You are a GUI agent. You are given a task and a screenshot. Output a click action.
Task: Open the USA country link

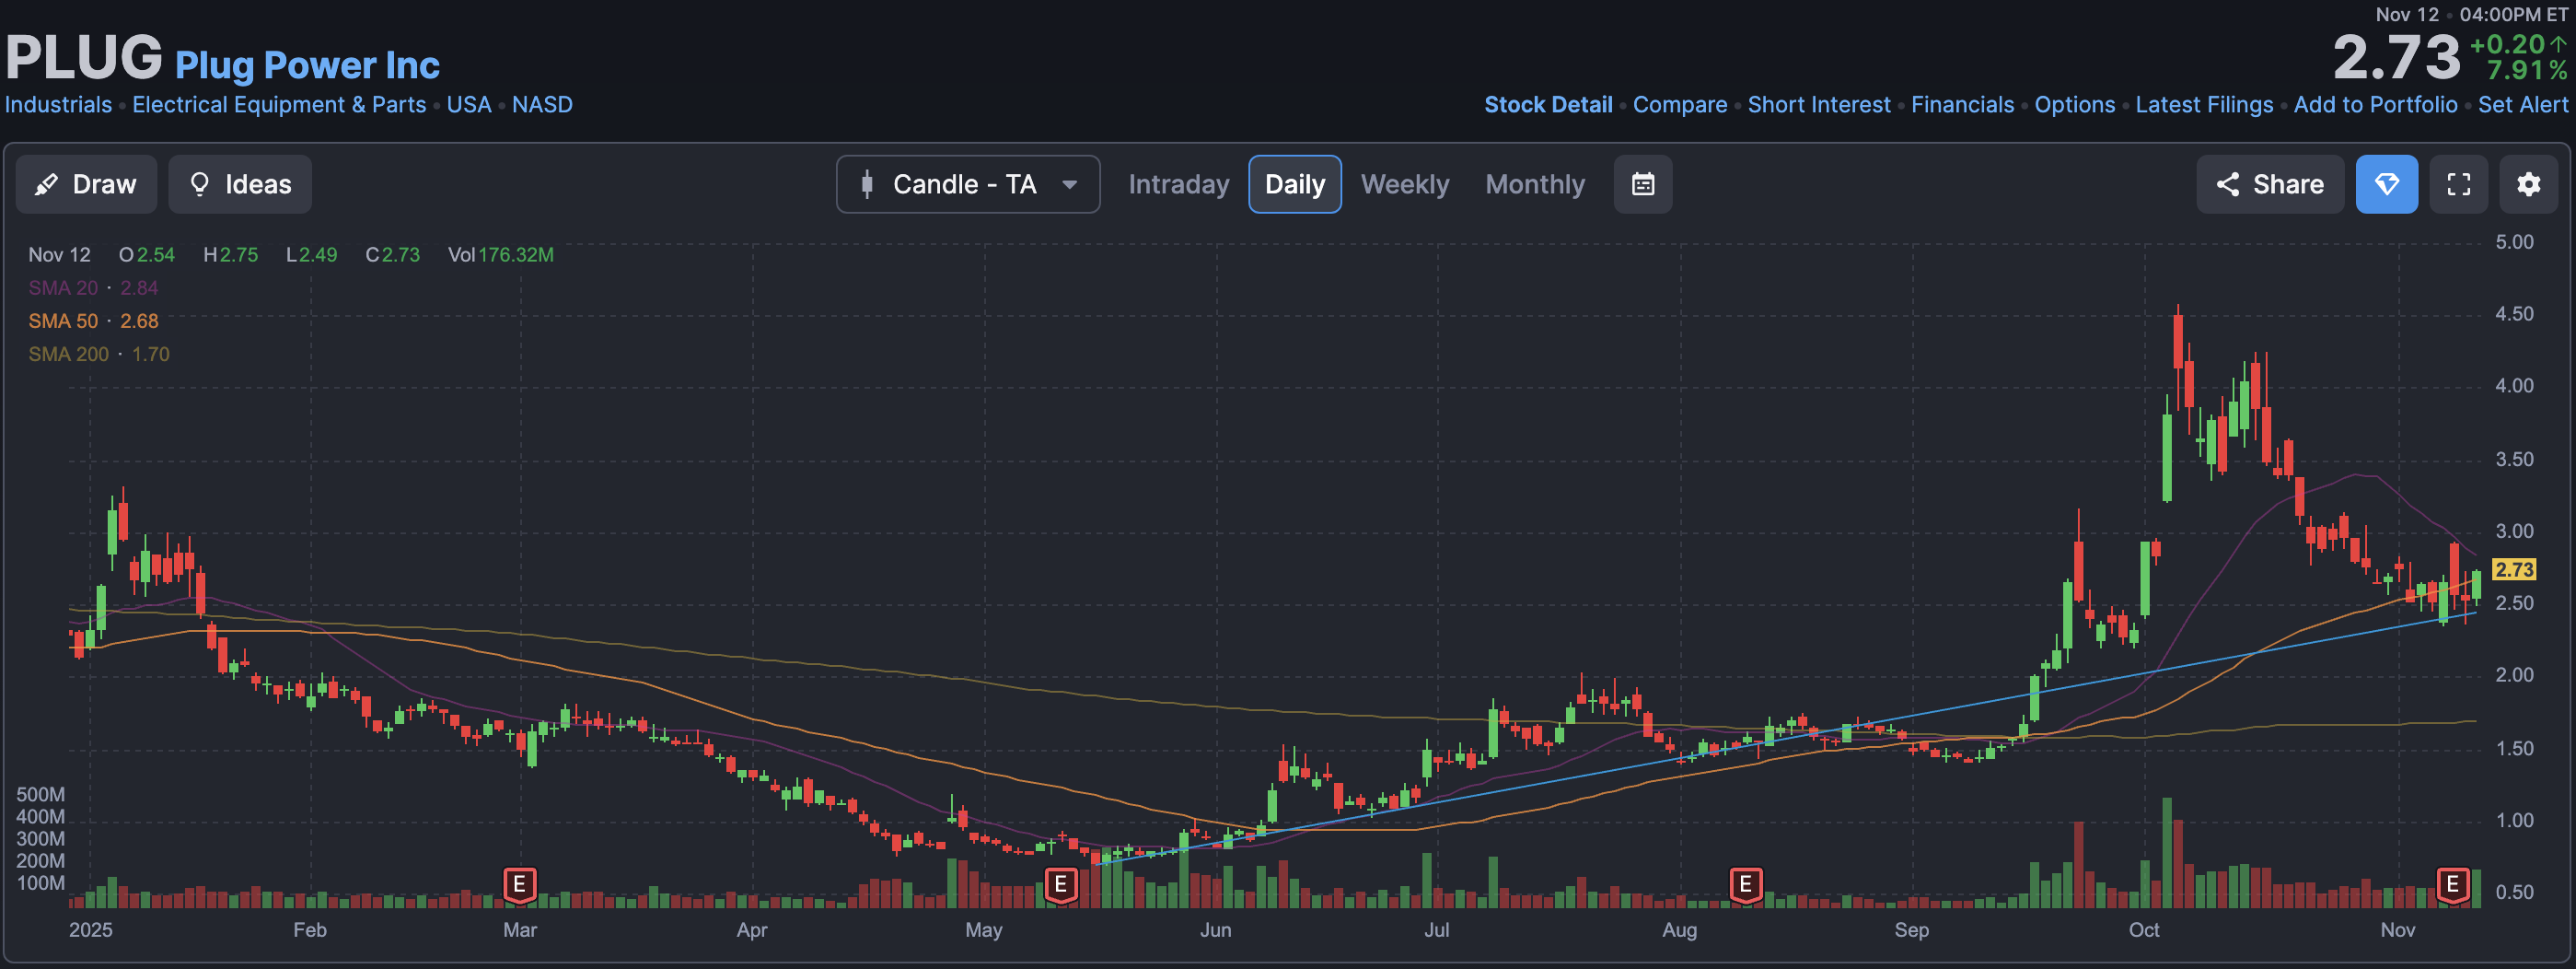coord(468,105)
